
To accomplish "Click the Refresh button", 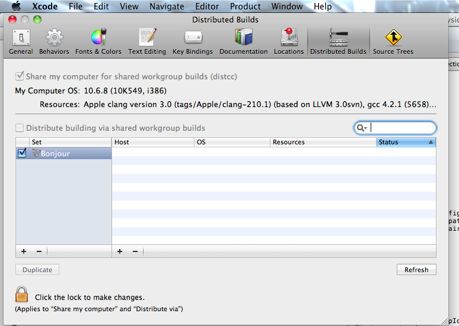I will click(x=416, y=270).
